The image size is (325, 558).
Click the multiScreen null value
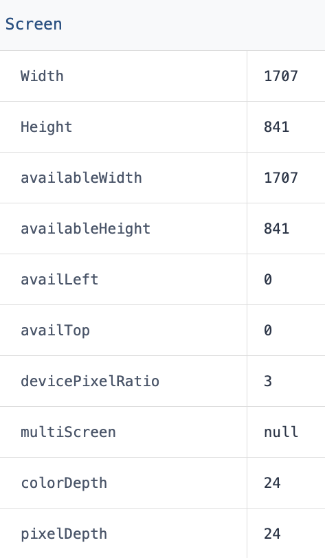[281, 432]
